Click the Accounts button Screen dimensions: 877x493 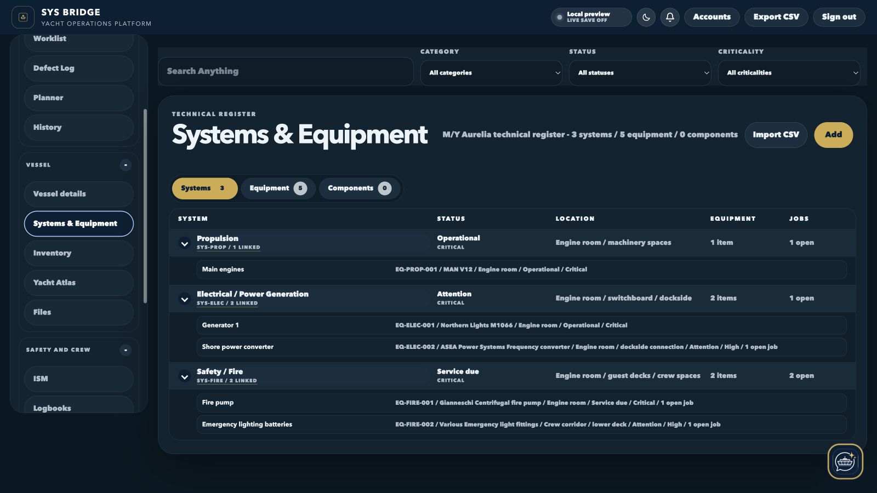click(711, 17)
